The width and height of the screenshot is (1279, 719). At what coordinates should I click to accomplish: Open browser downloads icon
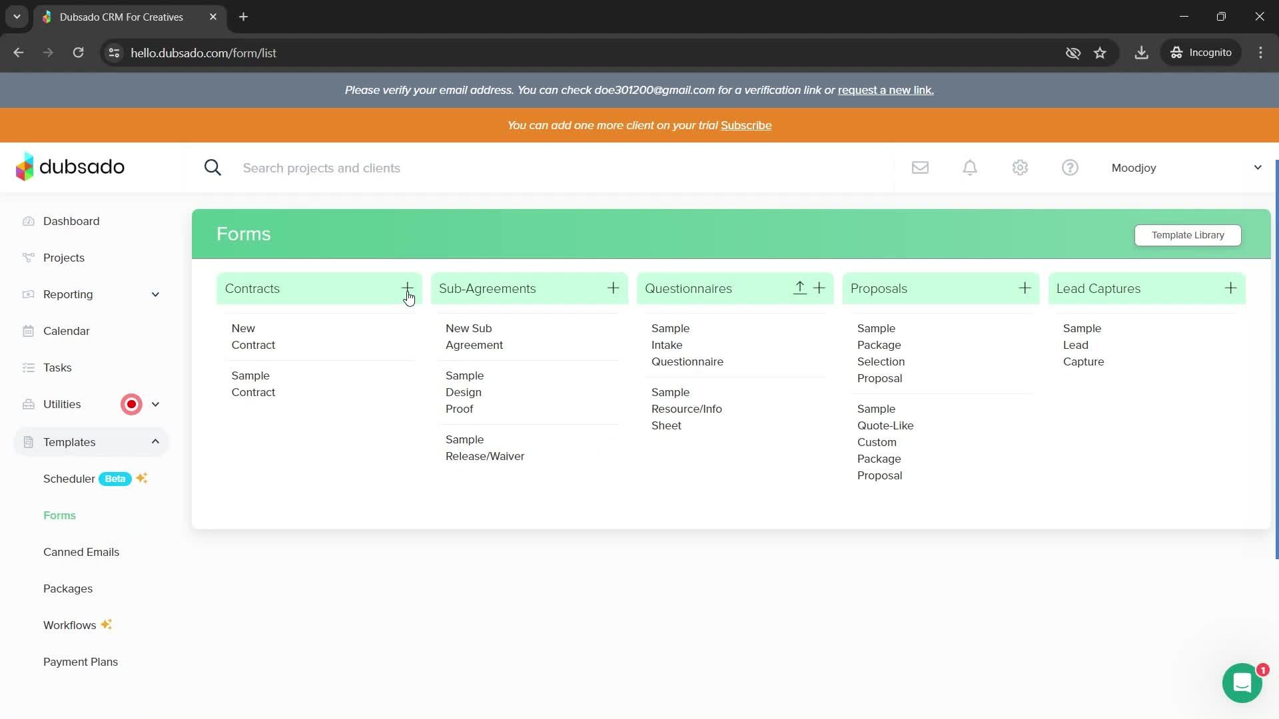[x=1141, y=53]
